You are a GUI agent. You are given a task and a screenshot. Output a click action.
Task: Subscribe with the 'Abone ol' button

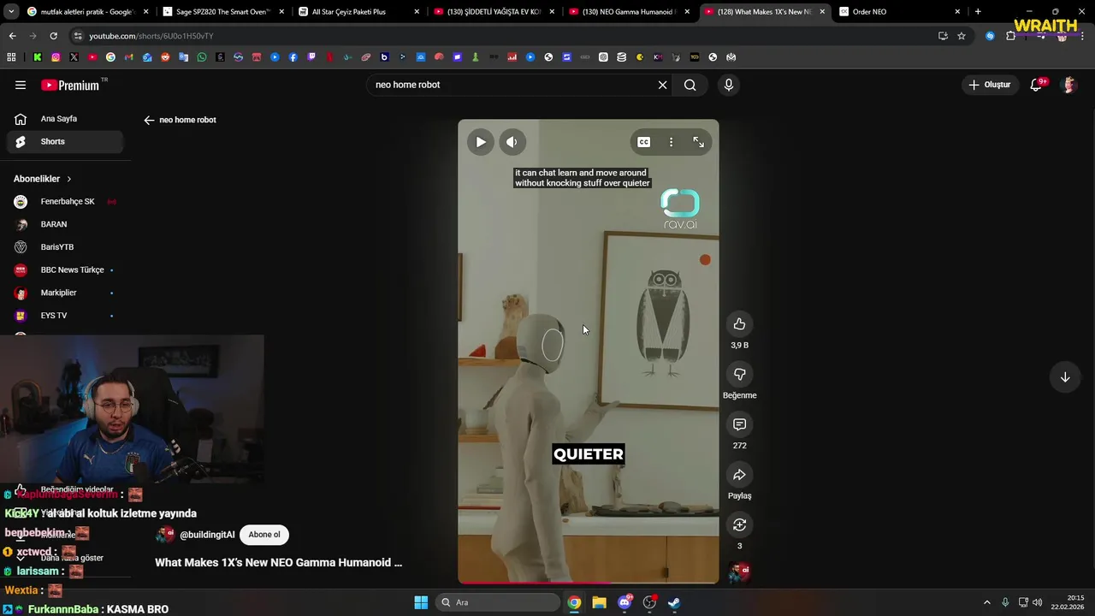(x=264, y=535)
